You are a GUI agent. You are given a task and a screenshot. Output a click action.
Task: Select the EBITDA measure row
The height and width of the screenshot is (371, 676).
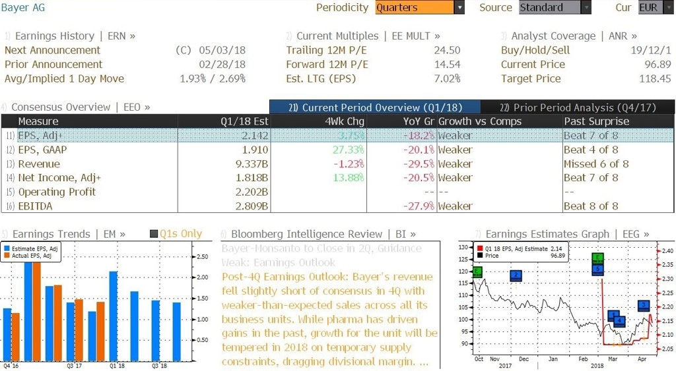point(337,206)
